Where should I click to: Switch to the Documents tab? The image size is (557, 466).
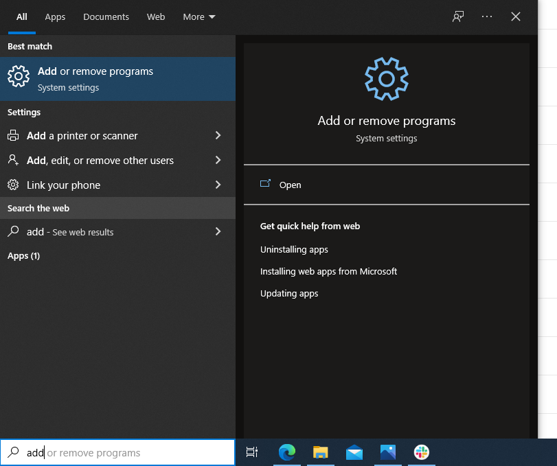[x=106, y=16]
